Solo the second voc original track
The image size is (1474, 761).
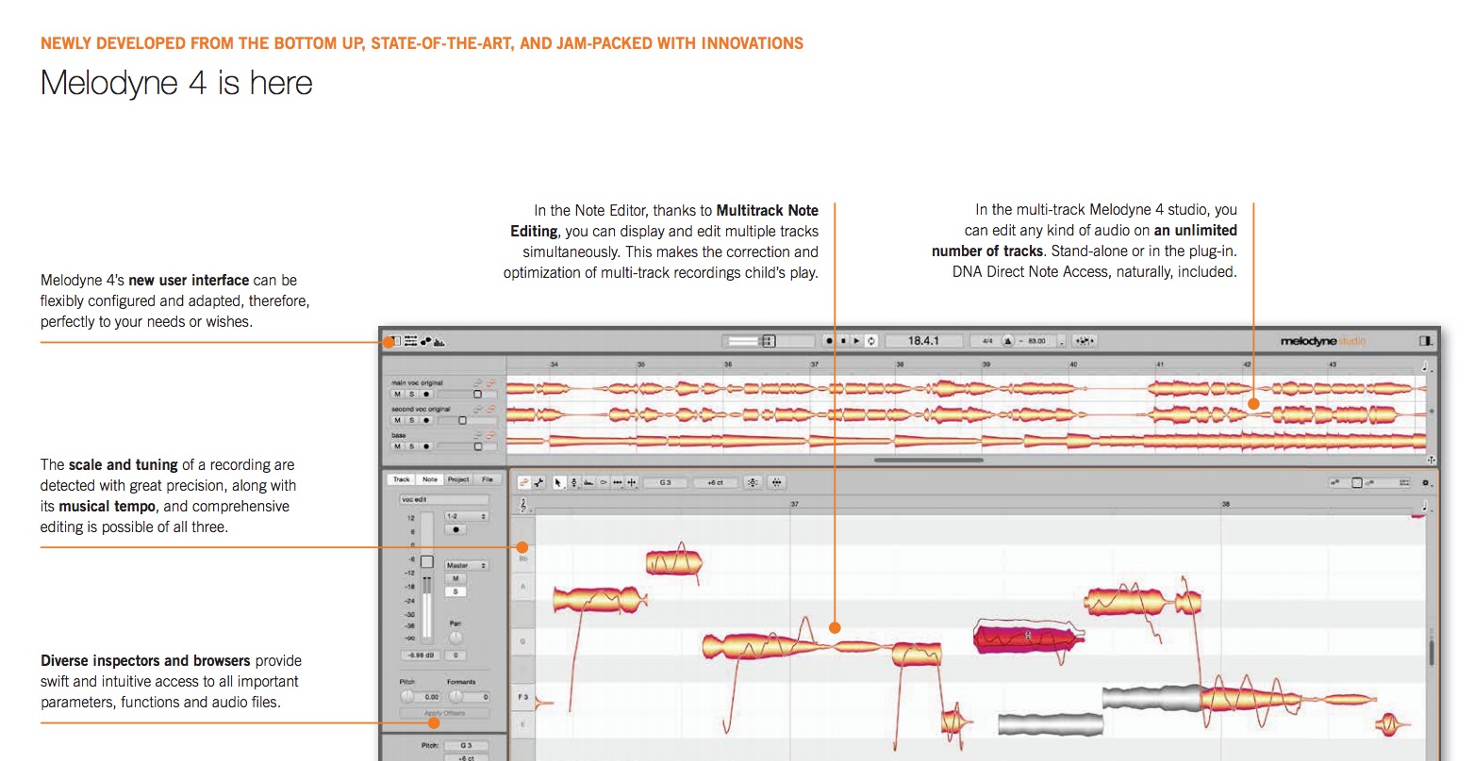(411, 420)
